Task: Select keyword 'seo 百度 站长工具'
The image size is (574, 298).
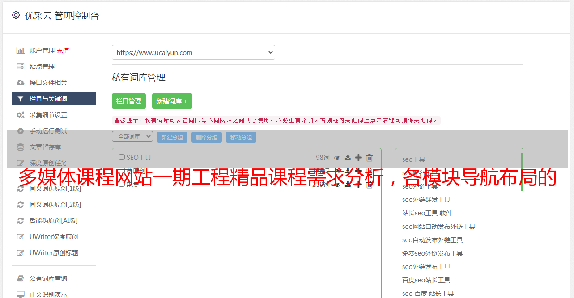Action: click(428, 294)
